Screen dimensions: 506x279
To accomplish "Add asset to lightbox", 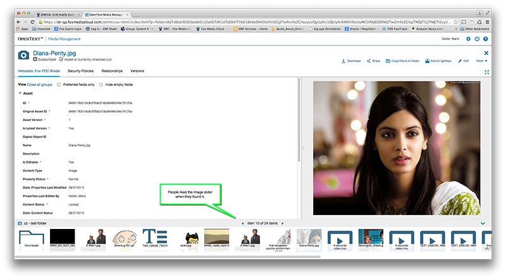I will (426, 61).
